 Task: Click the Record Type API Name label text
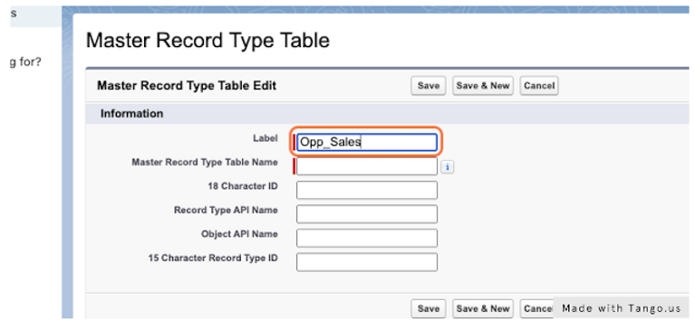226,210
